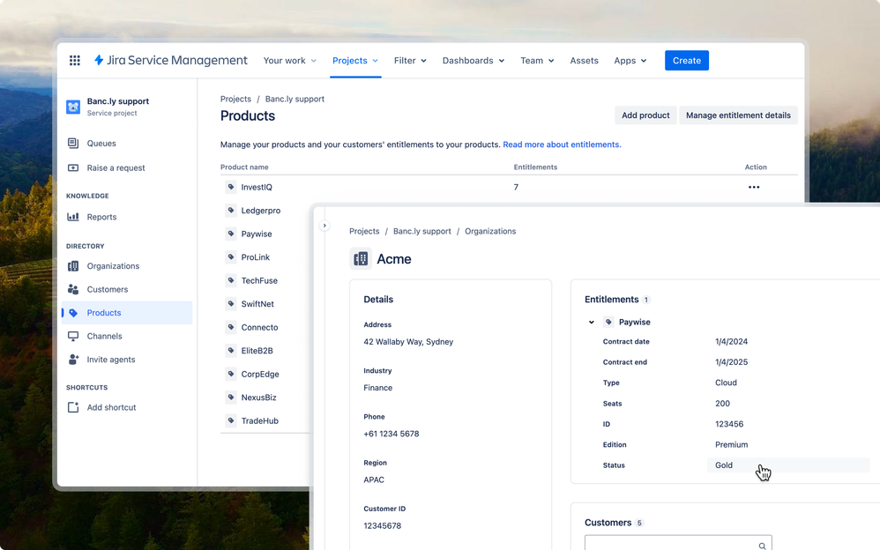Click the Customers panel search field

tap(677, 543)
